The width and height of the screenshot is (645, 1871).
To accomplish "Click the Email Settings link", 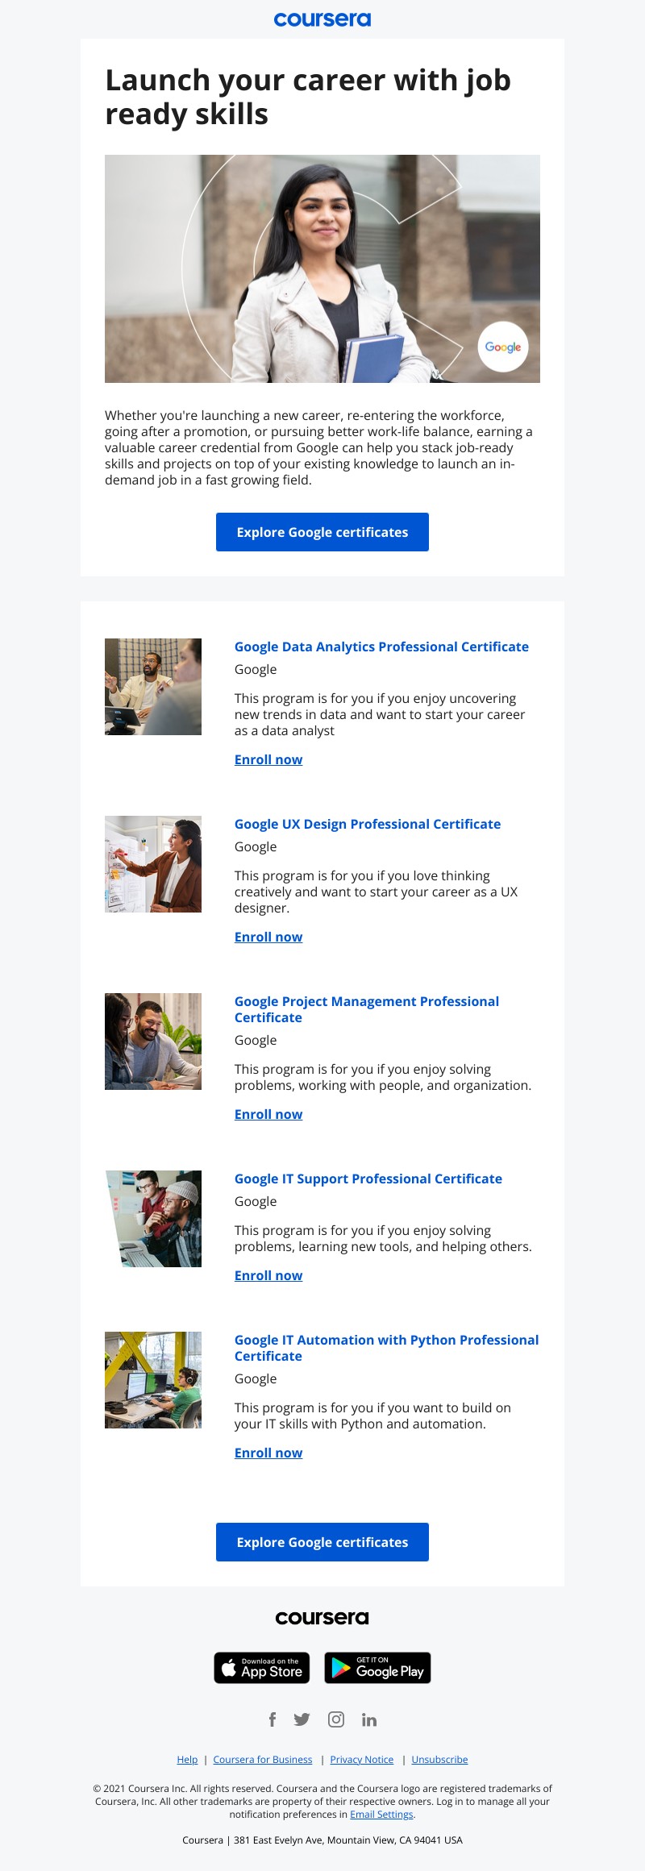I will 381,1815.
